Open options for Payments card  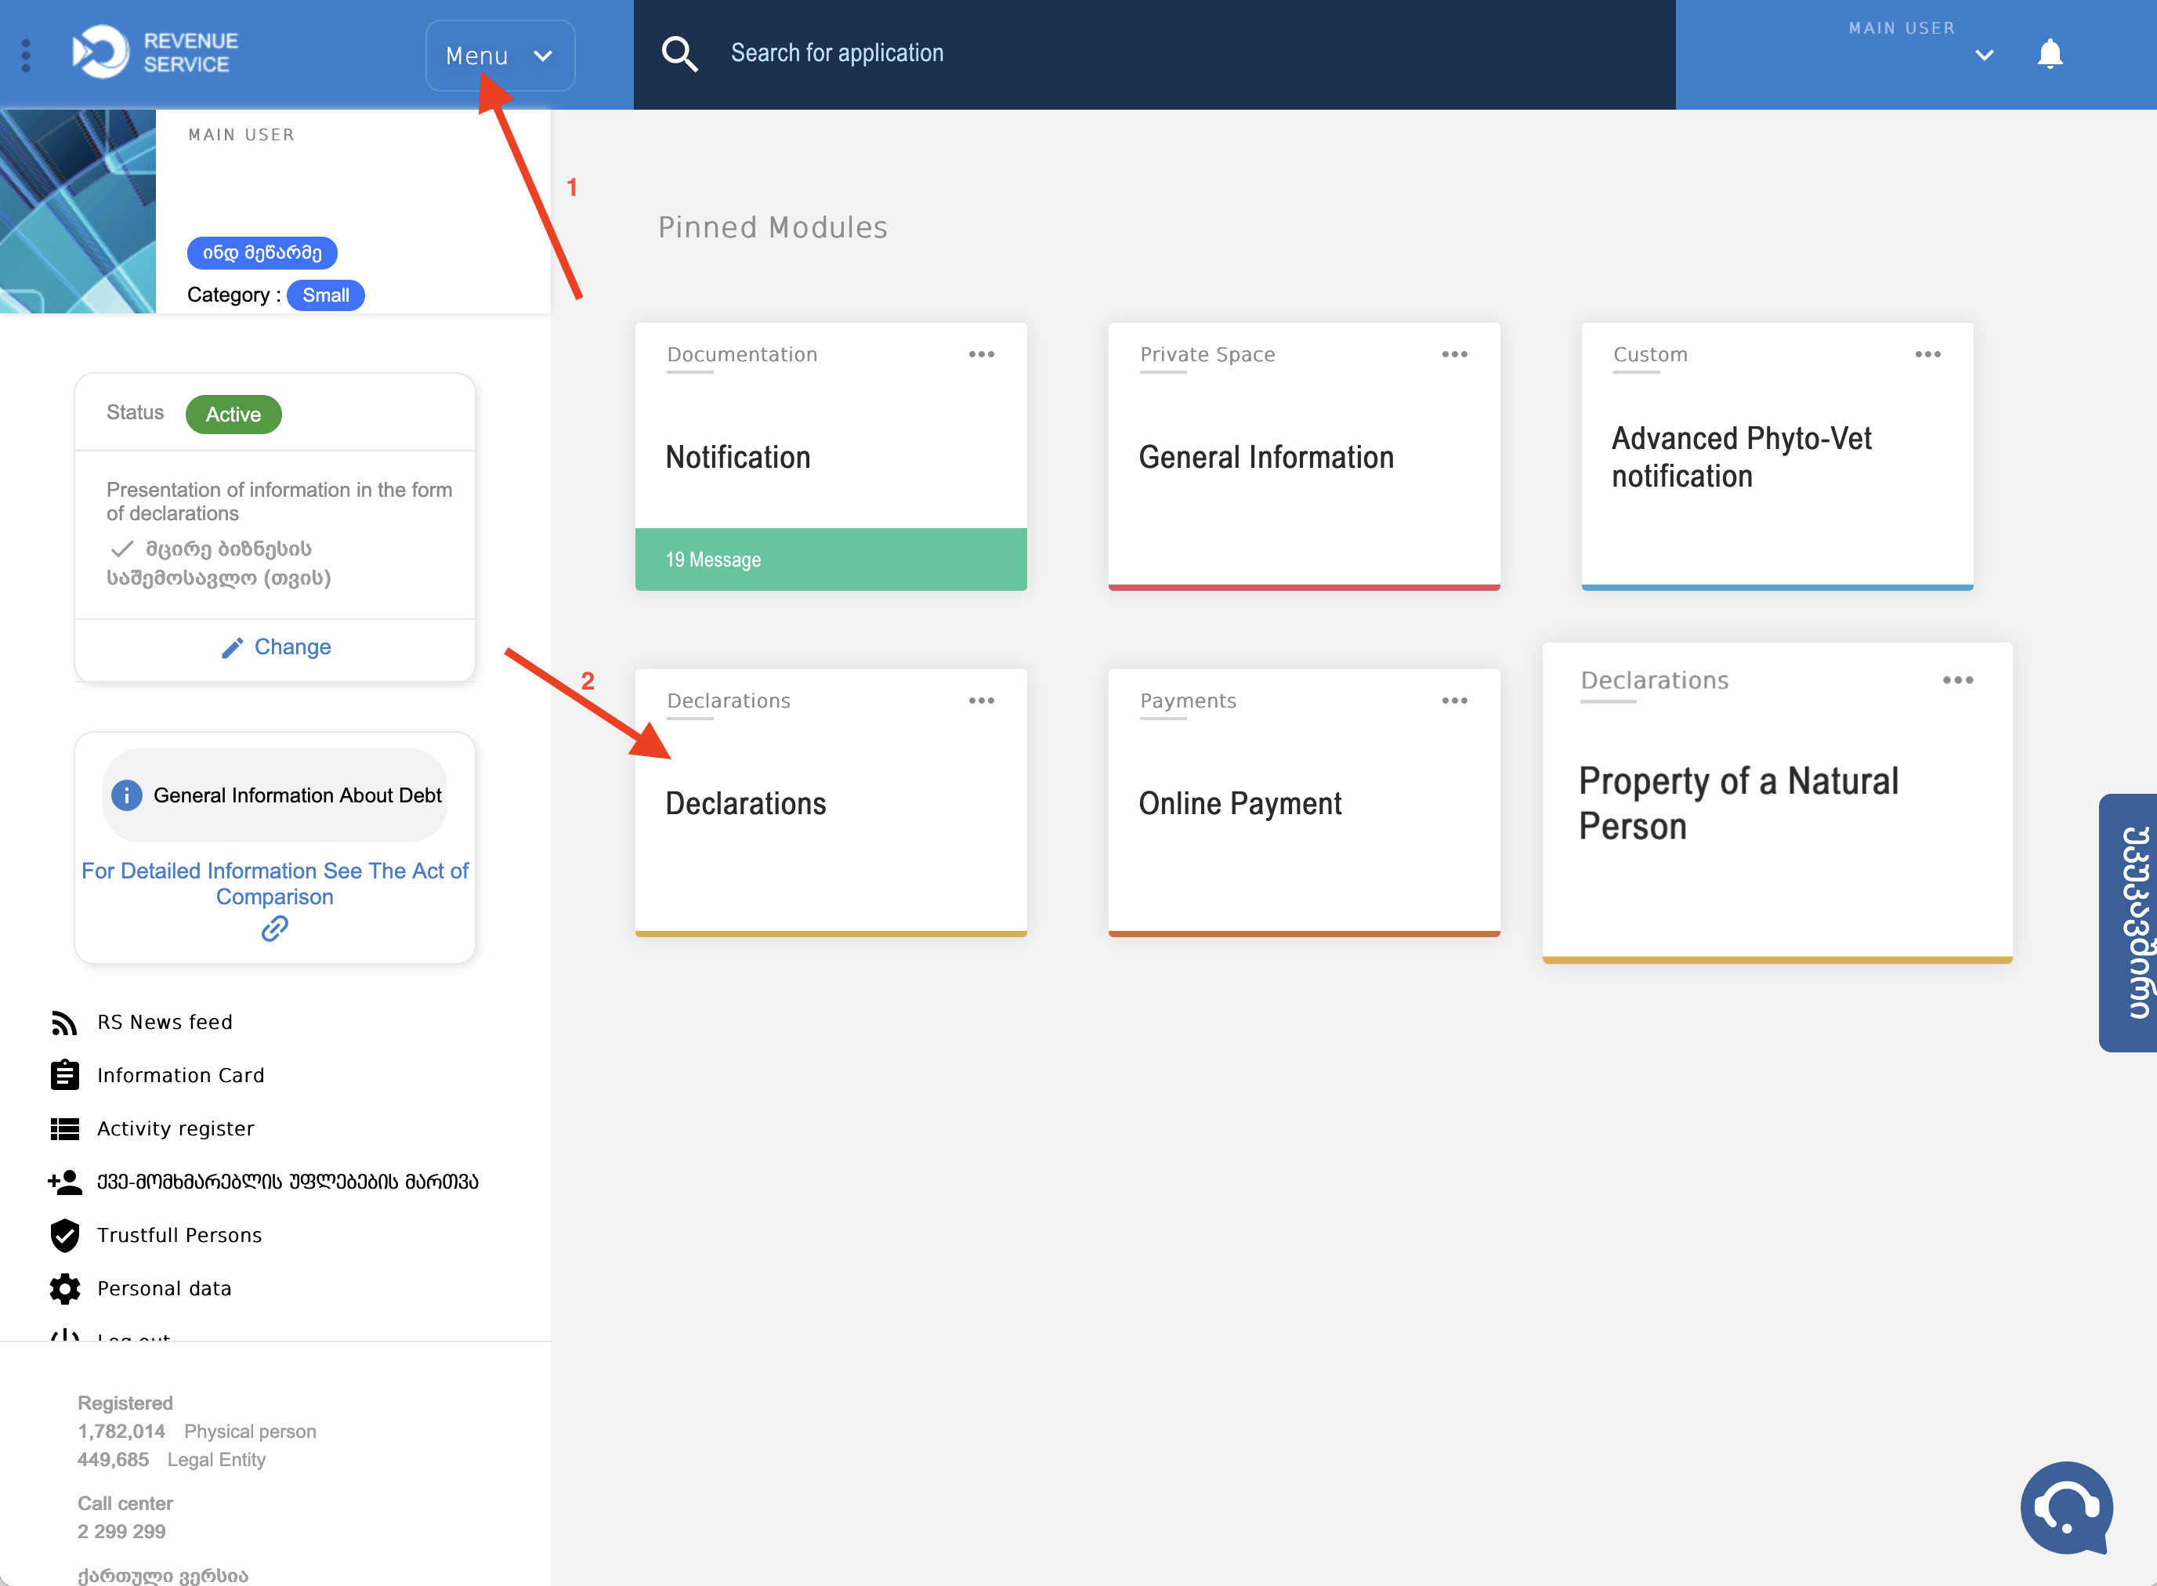[x=1454, y=701]
